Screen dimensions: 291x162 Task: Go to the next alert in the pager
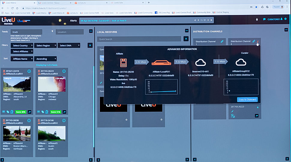pyautogui.click(x=208, y=20)
